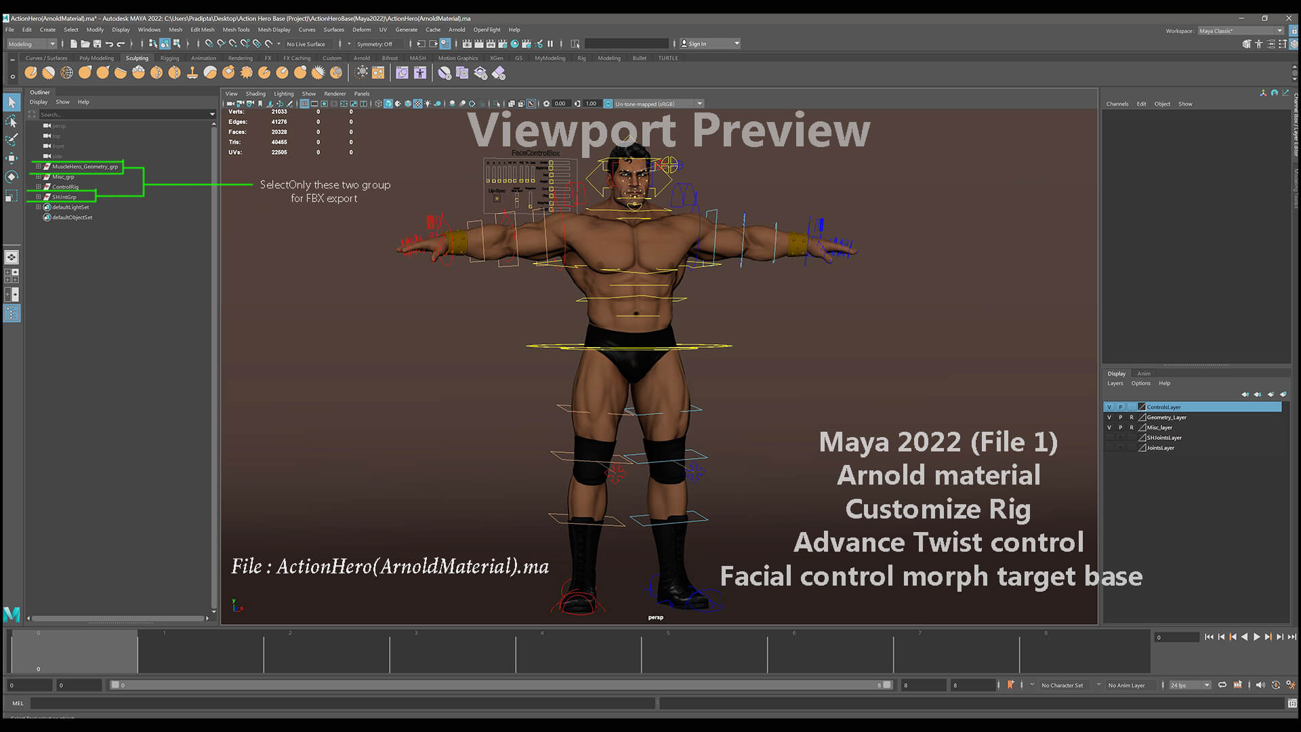Click the time range slider bar

501,685
